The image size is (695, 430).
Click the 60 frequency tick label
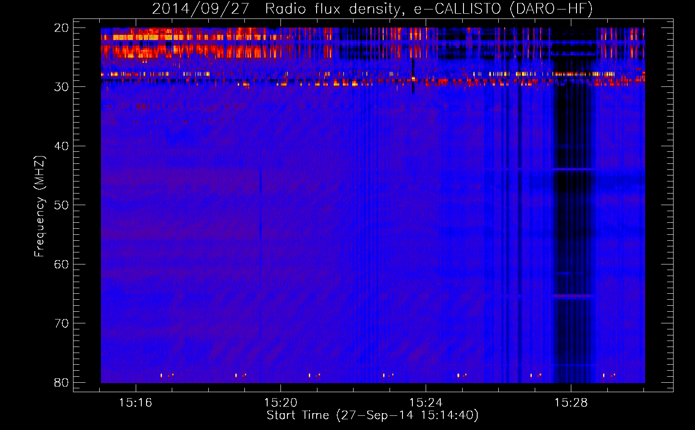coord(61,264)
